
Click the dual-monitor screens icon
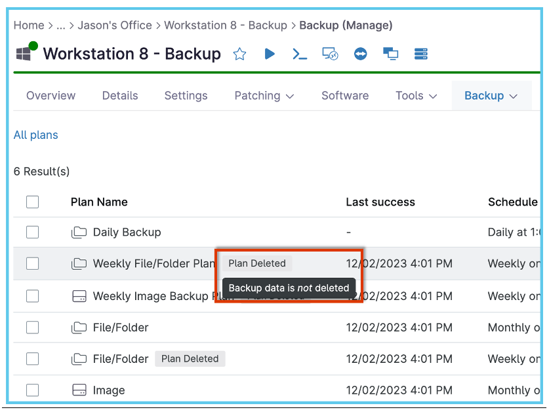[390, 54]
